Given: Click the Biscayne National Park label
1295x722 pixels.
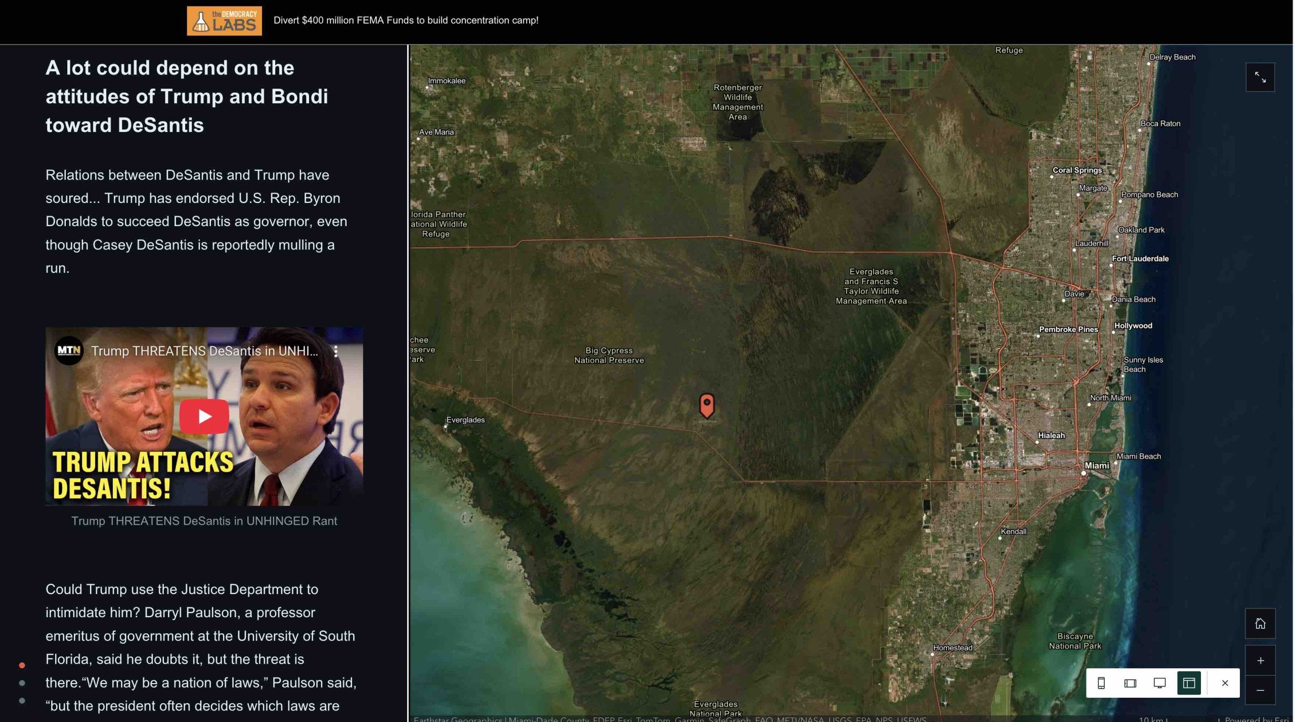Looking at the screenshot, I should 1075,641.
